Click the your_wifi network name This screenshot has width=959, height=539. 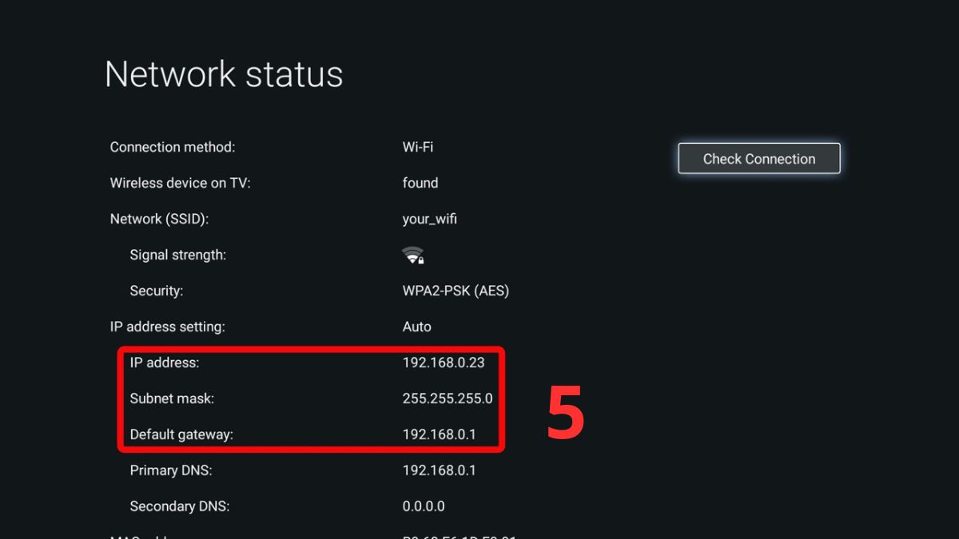[430, 219]
